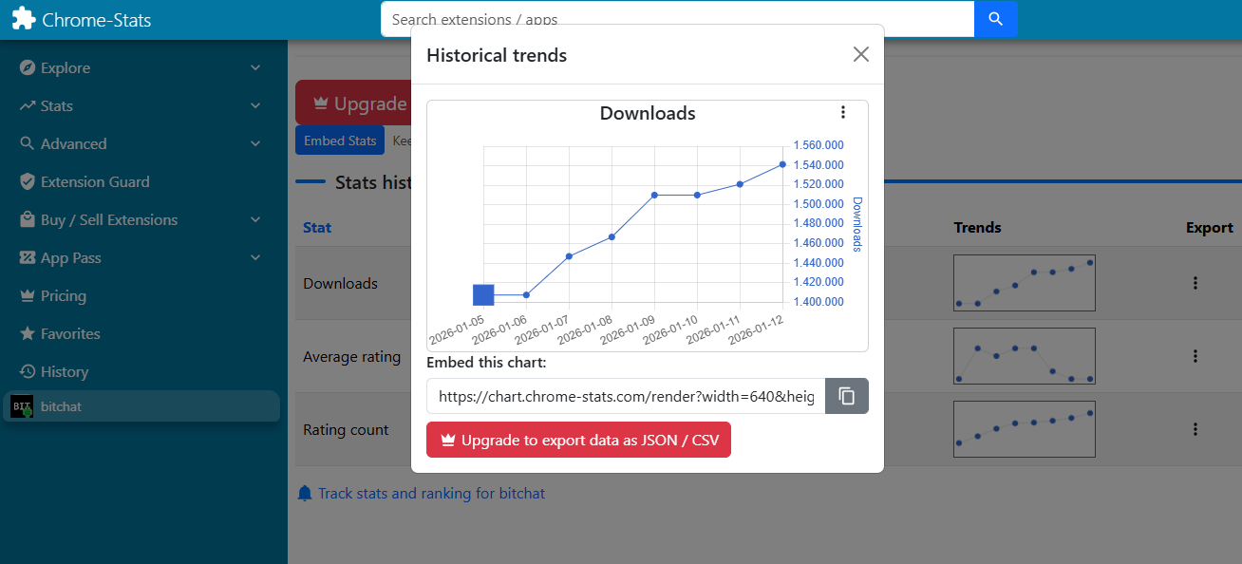This screenshot has width=1242, height=564.
Task: Copy the embed chart URL
Action: (846, 396)
